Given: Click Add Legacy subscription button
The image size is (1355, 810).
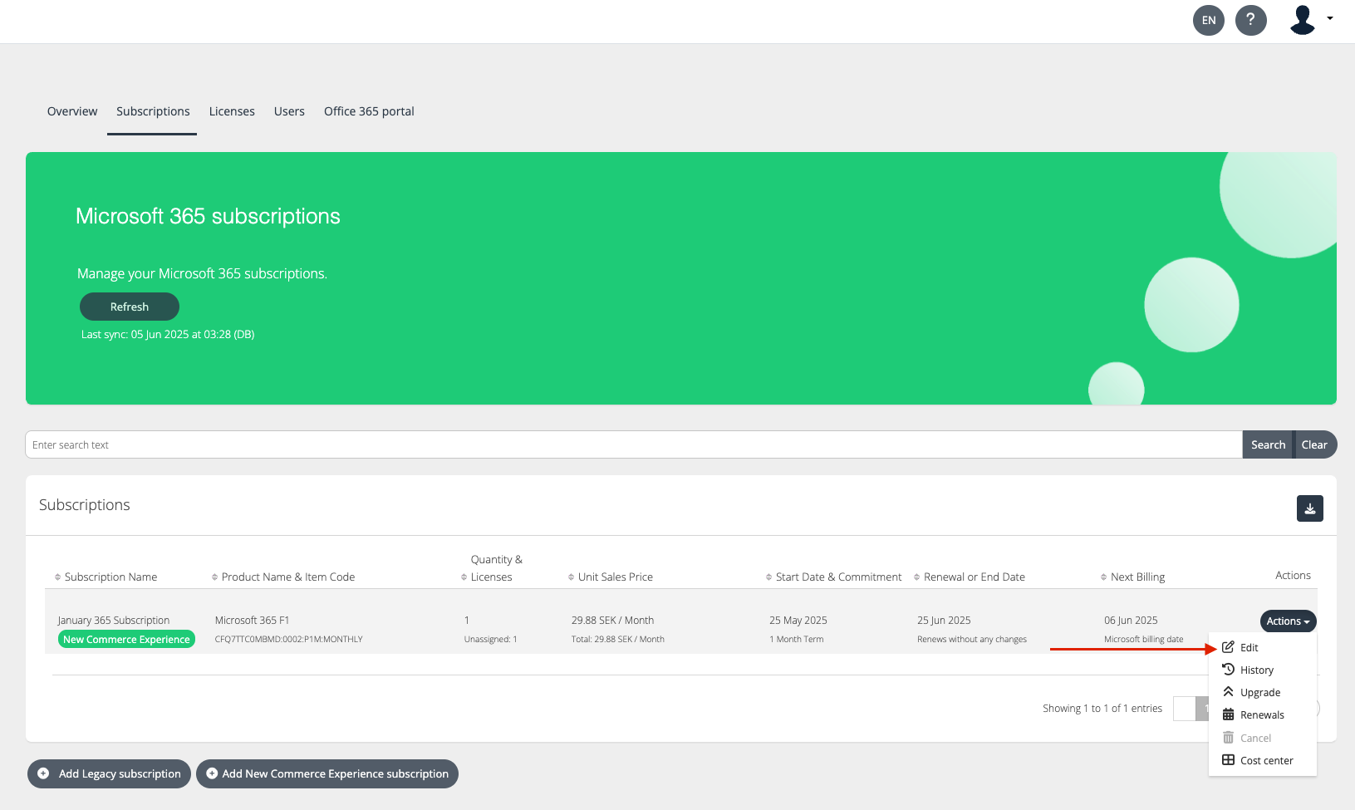Looking at the screenshot, I should pyautogui.click(x=110, y=773).
